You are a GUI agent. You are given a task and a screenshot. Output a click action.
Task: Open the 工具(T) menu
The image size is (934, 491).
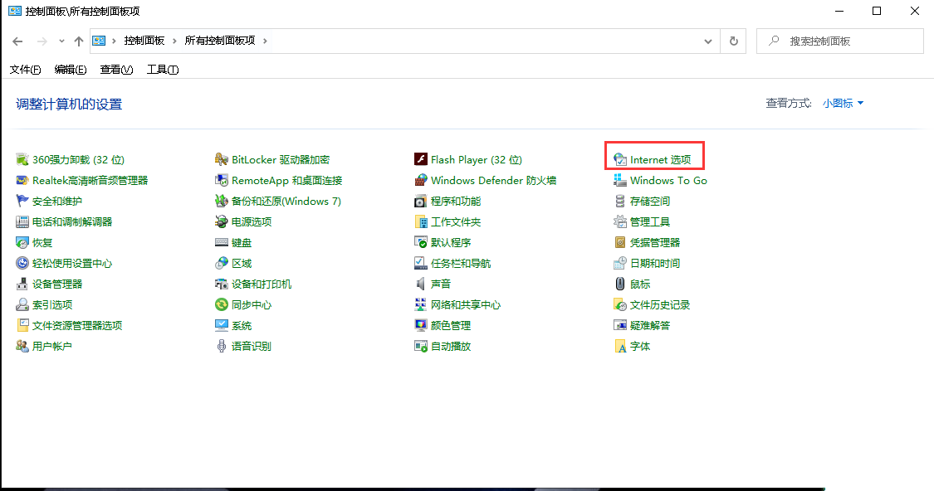[163, 70]
